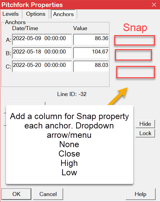160x202 pixels.
Task: Open Help for this dialog
Action: 140,194
